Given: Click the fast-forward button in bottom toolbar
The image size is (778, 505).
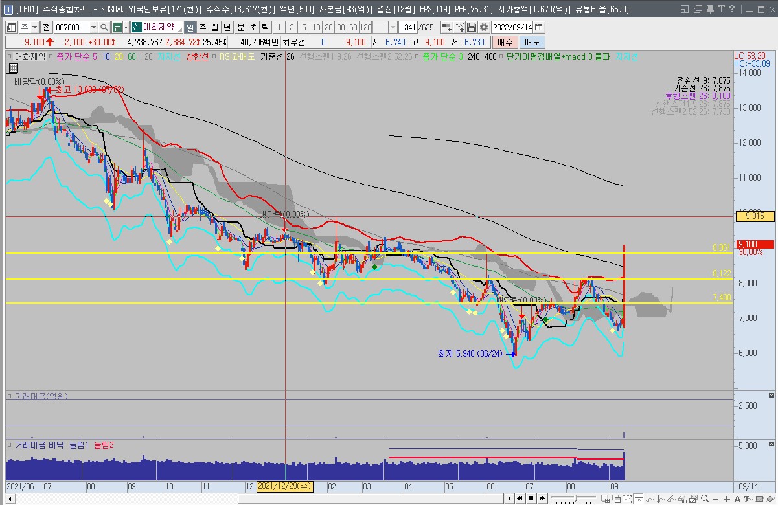Looking at the screenshot, I should 542,499.
